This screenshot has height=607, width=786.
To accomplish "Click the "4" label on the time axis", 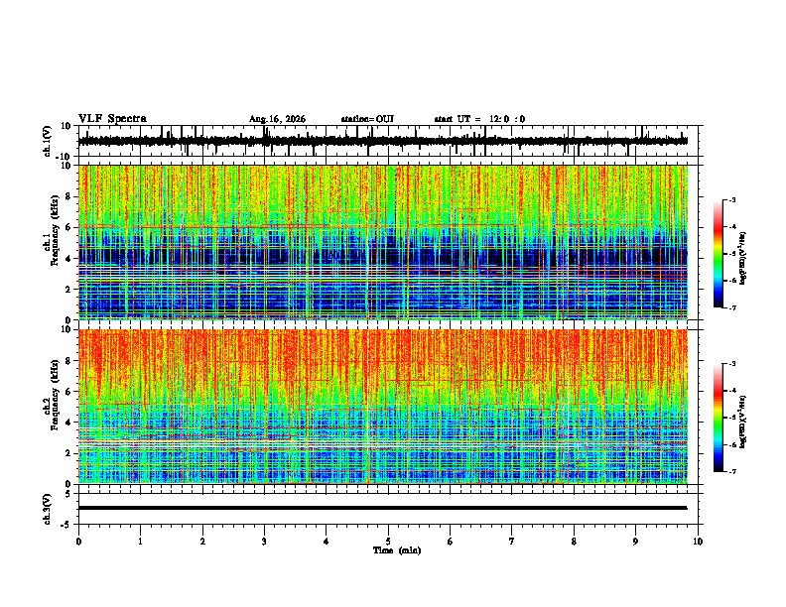I will click(327, 542).
